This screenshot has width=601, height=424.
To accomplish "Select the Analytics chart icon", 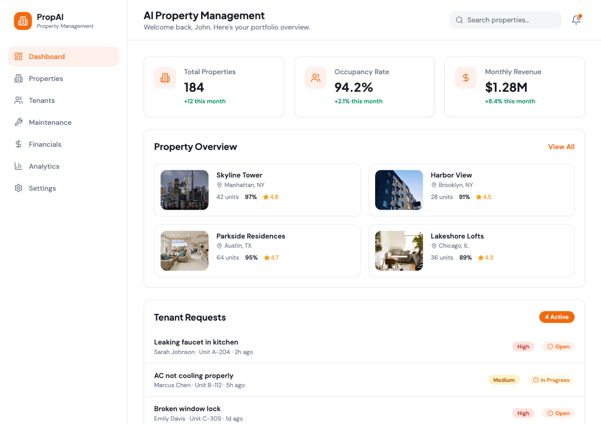I will pyautogui.click(x=18, y=166).
